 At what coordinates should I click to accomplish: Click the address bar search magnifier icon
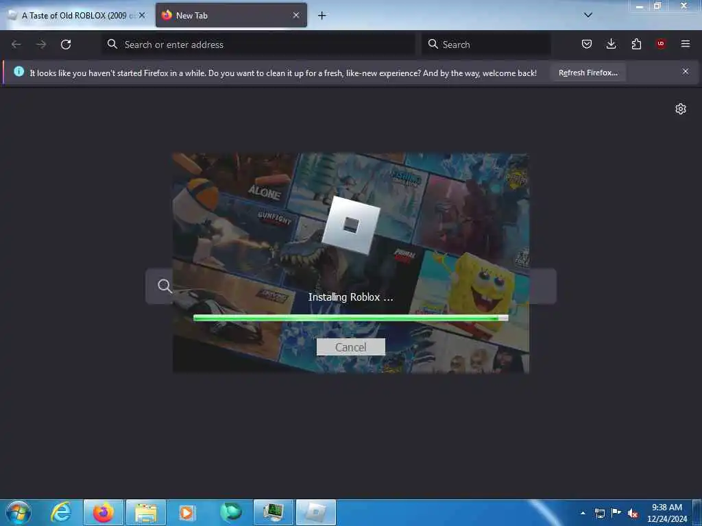112,44
